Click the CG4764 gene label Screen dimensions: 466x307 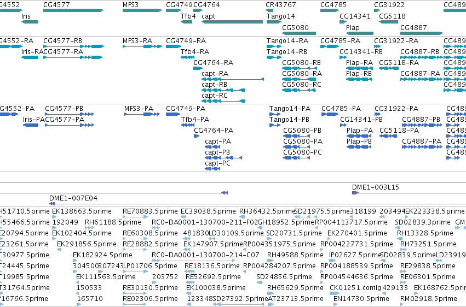click(206, 5)
